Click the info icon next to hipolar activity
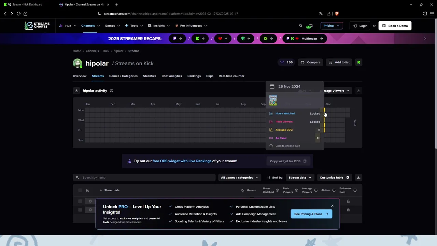437x246 pixels. click(x=111, y=91)
